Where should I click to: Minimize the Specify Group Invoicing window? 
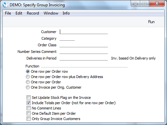136,4
